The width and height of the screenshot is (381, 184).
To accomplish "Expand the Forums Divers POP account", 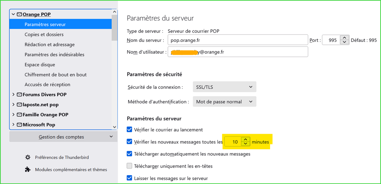I will (x=14, y=94).
